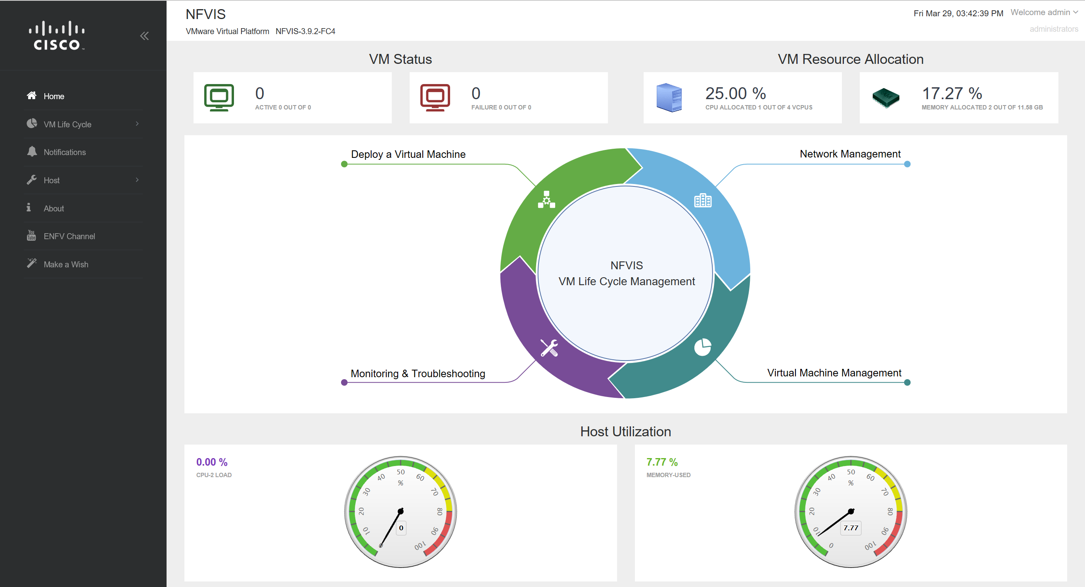Click CPU ALLOCATED 1 OUT OF 4 VCPUS label
This screenshot has width=1085, height=587.
point(759,107)
